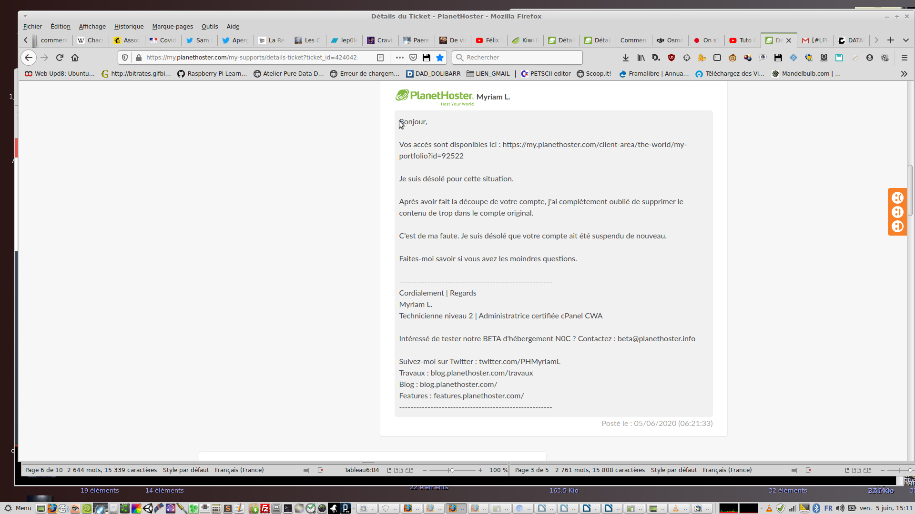Reload the current page
915x514 pixels.
60,58
